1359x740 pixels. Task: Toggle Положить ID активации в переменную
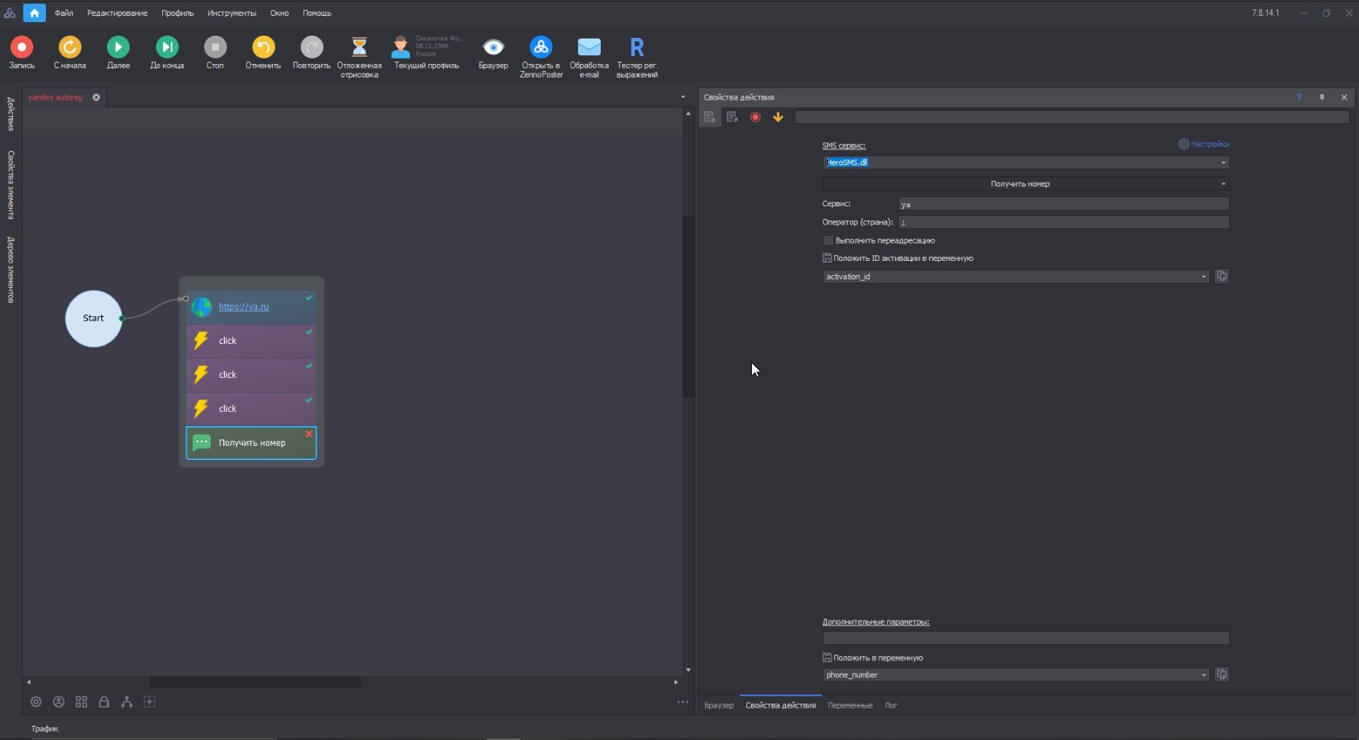[827, 259]
